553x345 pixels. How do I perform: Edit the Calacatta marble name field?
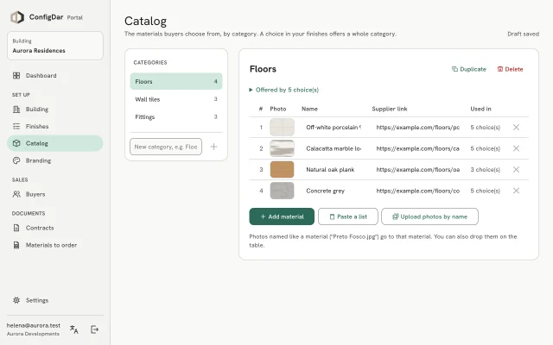(334, 148)
